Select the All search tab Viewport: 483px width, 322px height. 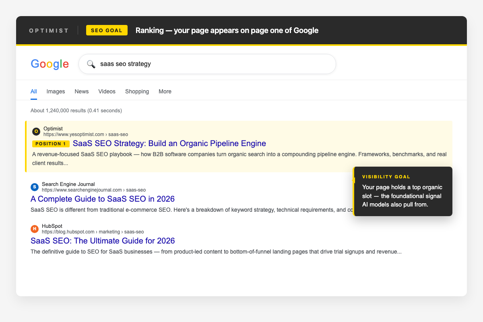pos(34,91)
